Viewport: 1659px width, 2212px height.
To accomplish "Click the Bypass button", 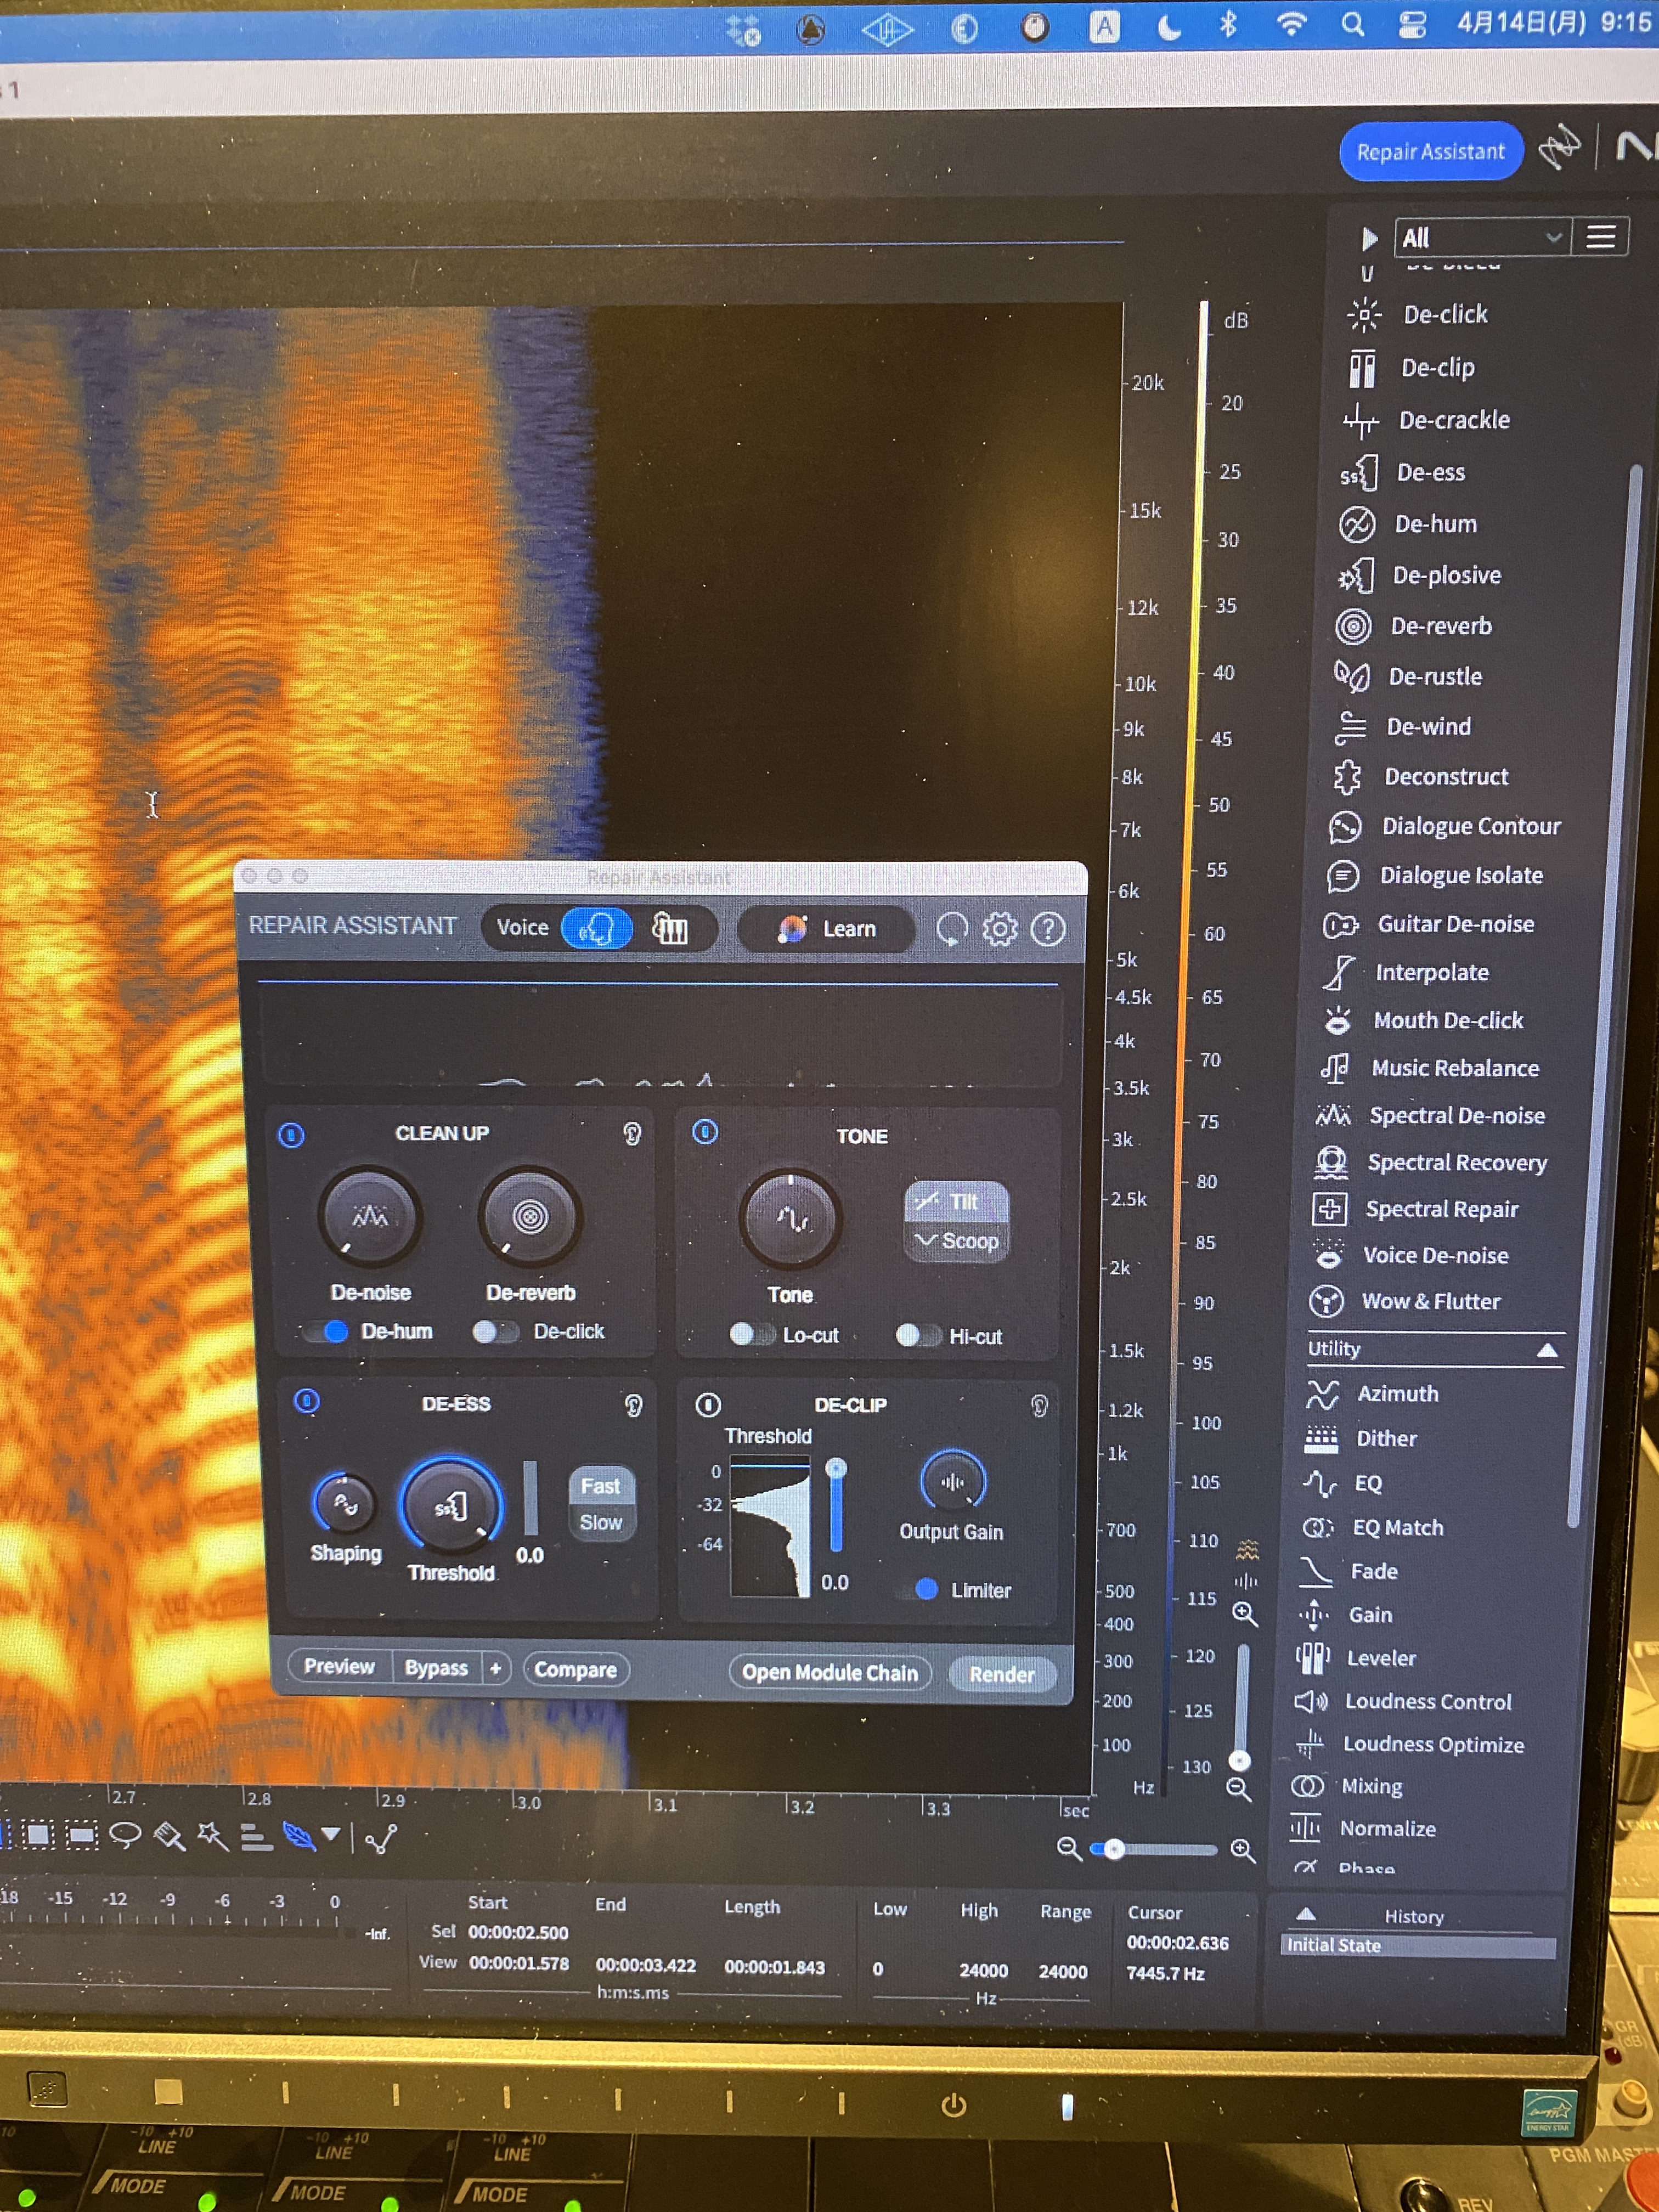I will point(437,1668).
